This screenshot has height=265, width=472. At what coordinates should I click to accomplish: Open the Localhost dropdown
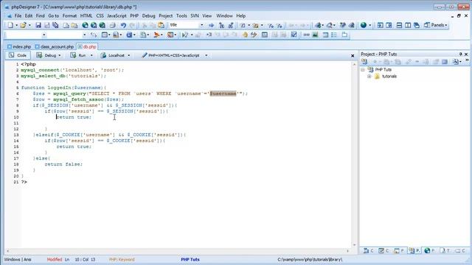[x=129, y=56]
